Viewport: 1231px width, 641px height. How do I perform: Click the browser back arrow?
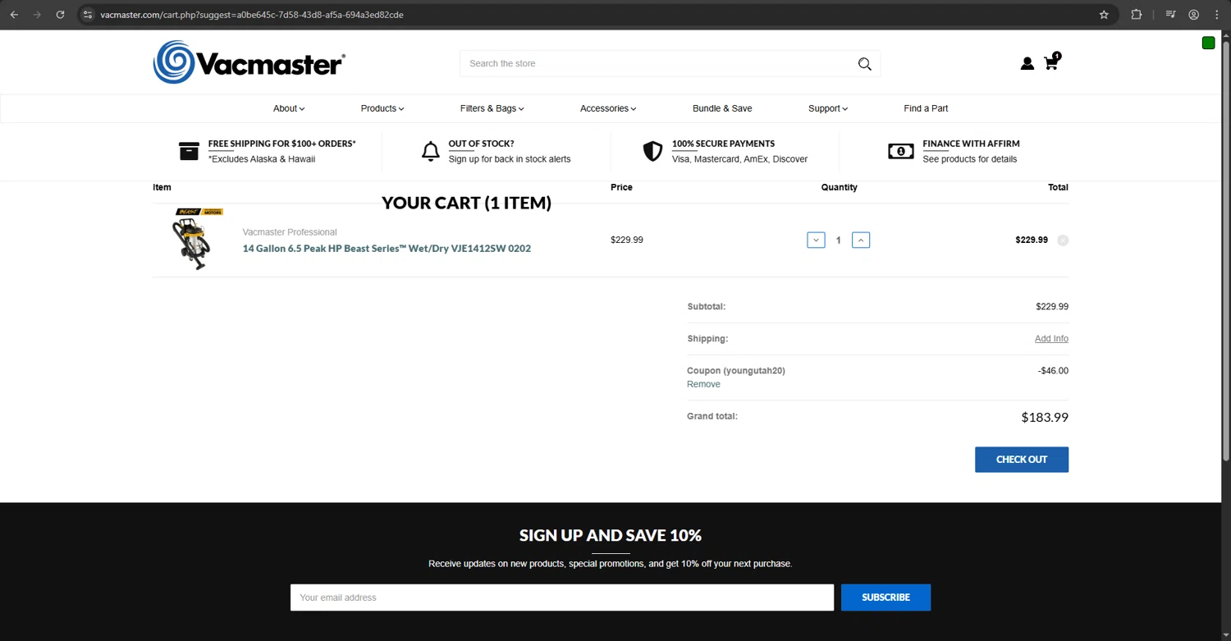pyautogui.click(x=14, y=15)
